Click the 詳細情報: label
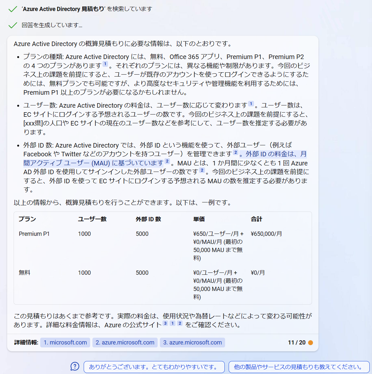 coord(26,343)
